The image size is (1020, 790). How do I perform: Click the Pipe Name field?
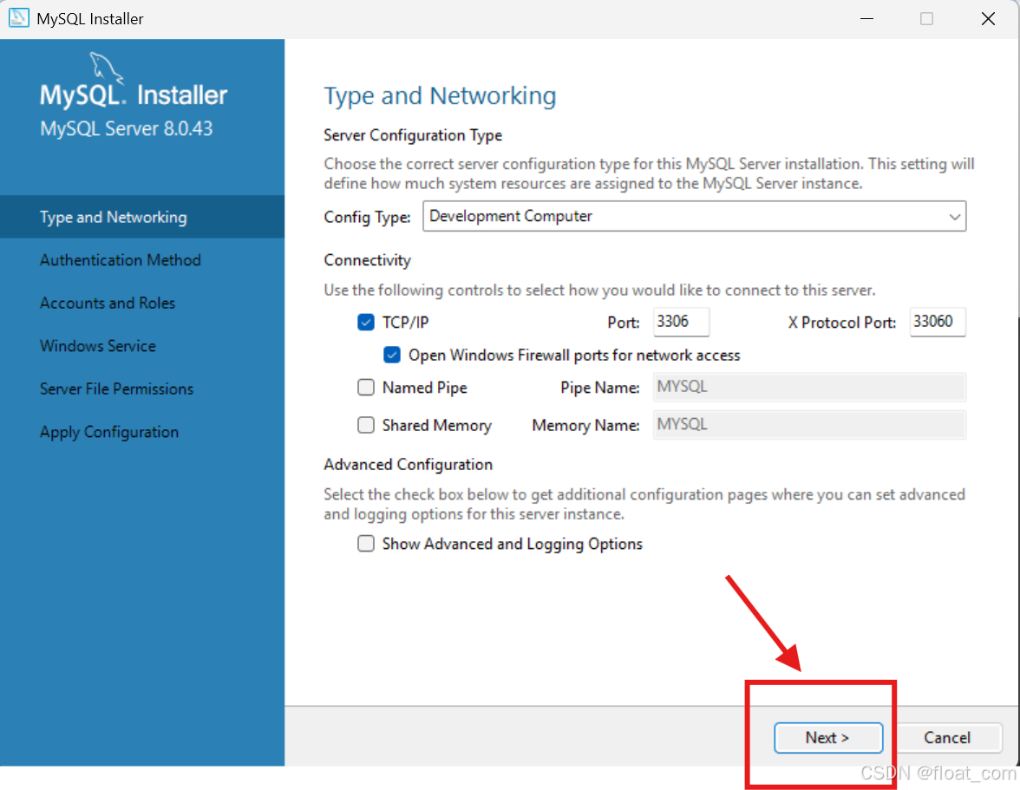[x=809, y=387]
